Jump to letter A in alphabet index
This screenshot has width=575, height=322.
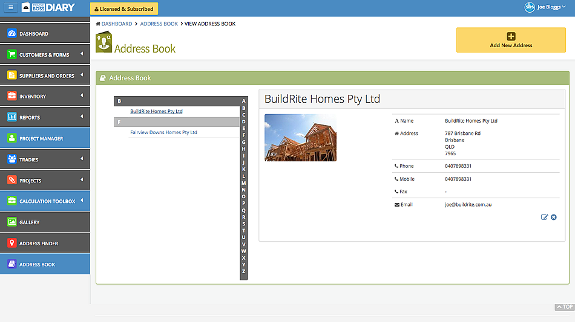[x=243, y=101]
